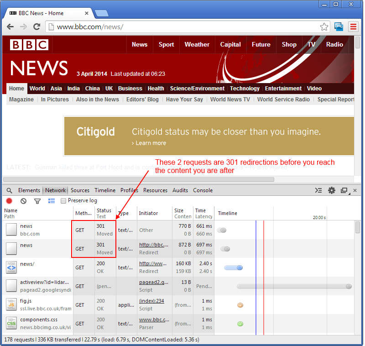Open BBC Capital link
This screenshot has width=365, height=346.
pyautogui.click(x=230, y=44)
